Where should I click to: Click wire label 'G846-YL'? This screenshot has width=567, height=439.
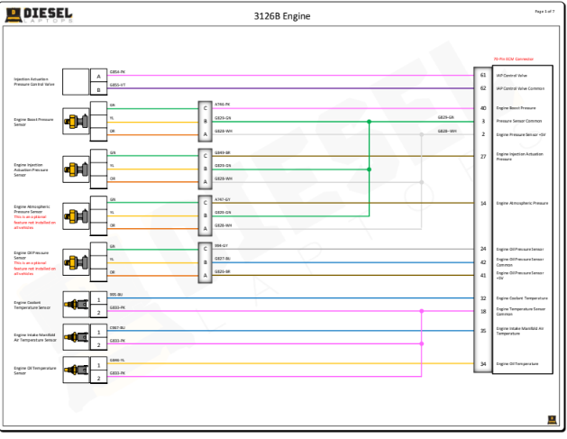[117, 361]
